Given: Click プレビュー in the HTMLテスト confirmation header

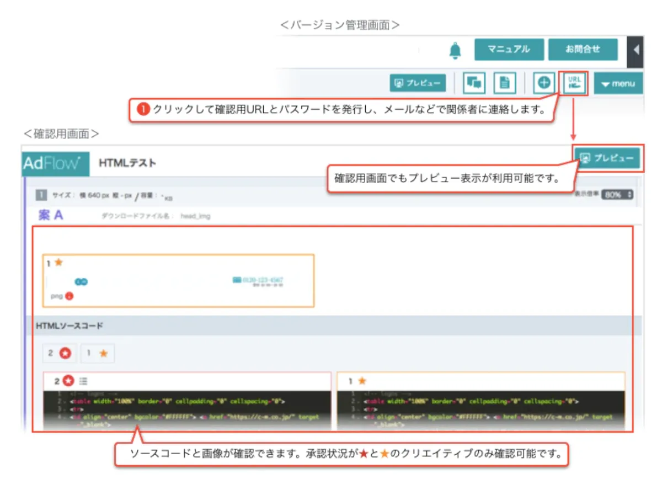Looking at the screenshot, I should coord(607,158).
